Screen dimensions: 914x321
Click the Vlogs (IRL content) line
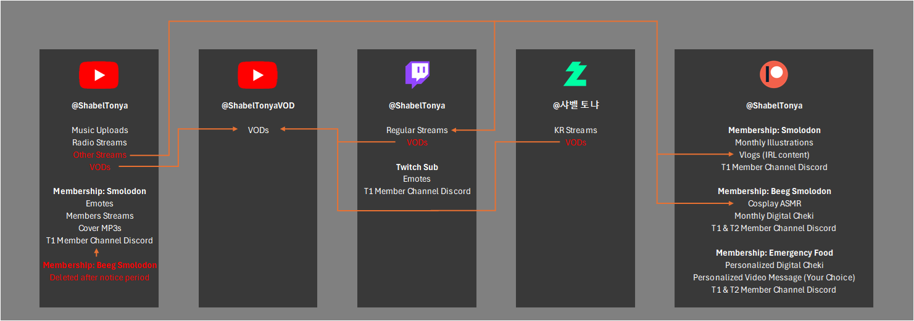pyautogui.click(x=774, y=155)
